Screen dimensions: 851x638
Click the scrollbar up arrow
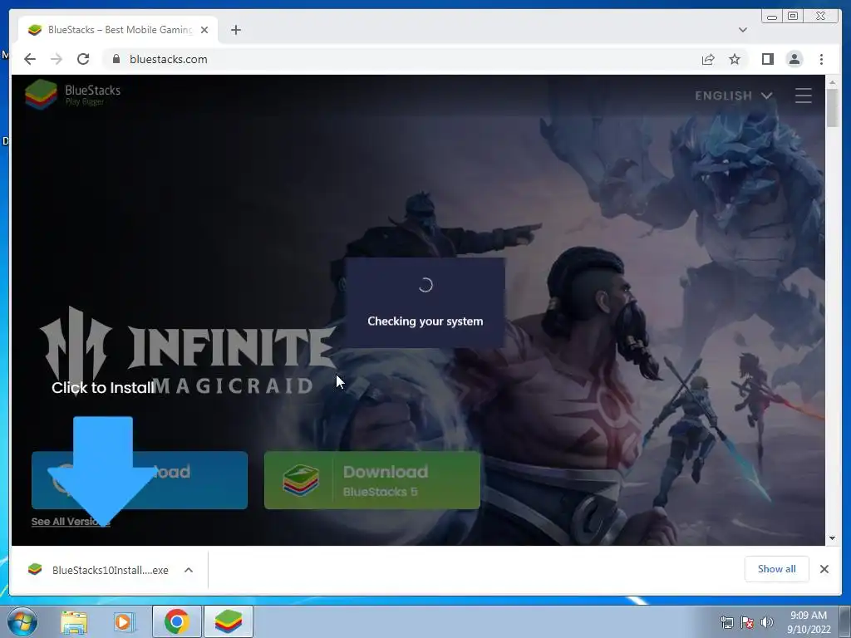(x=832, y=82)
